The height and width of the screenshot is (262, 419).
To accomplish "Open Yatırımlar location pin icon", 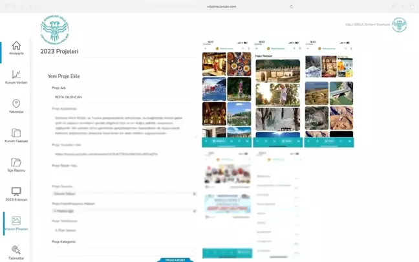I will (x=16, y=104).
